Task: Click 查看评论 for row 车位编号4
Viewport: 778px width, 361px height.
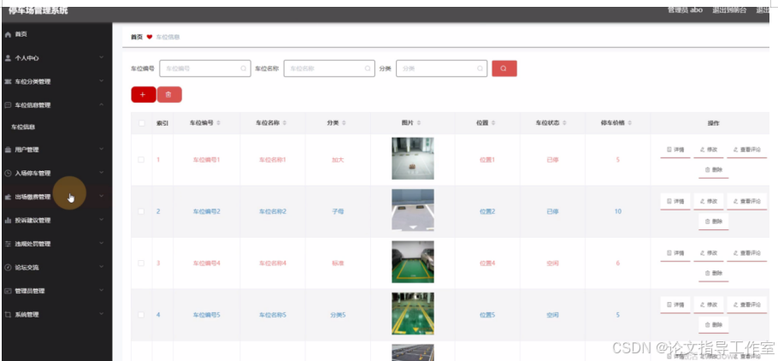Action: point(746,252)
